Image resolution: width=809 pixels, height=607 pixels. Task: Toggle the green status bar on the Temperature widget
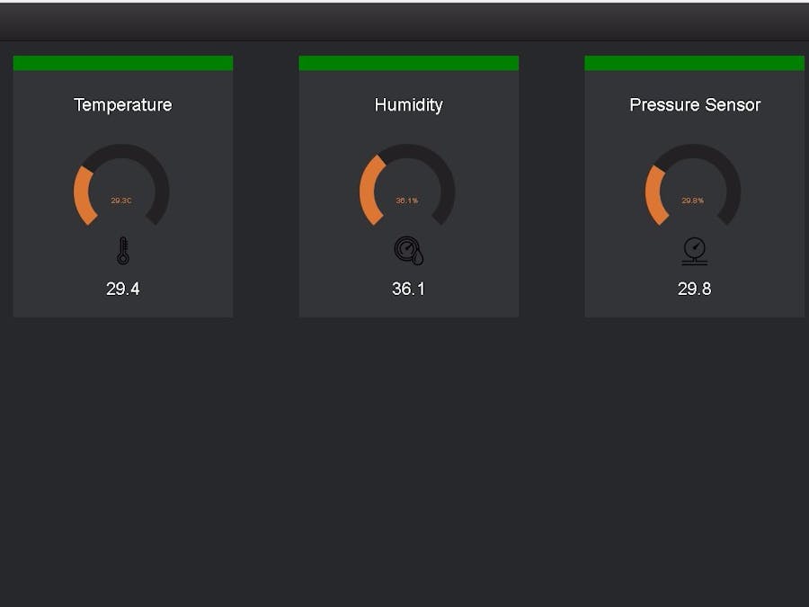[122, 62]
